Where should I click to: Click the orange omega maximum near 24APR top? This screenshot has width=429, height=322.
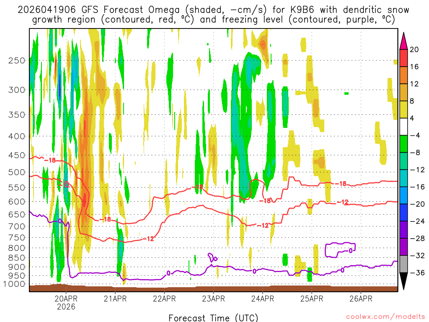click(263, 44)
